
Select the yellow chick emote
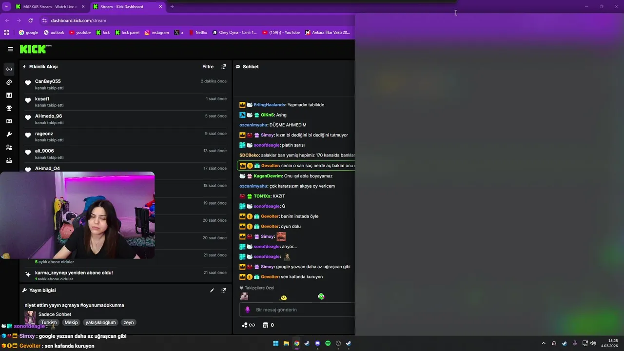[x=283, y=297]
